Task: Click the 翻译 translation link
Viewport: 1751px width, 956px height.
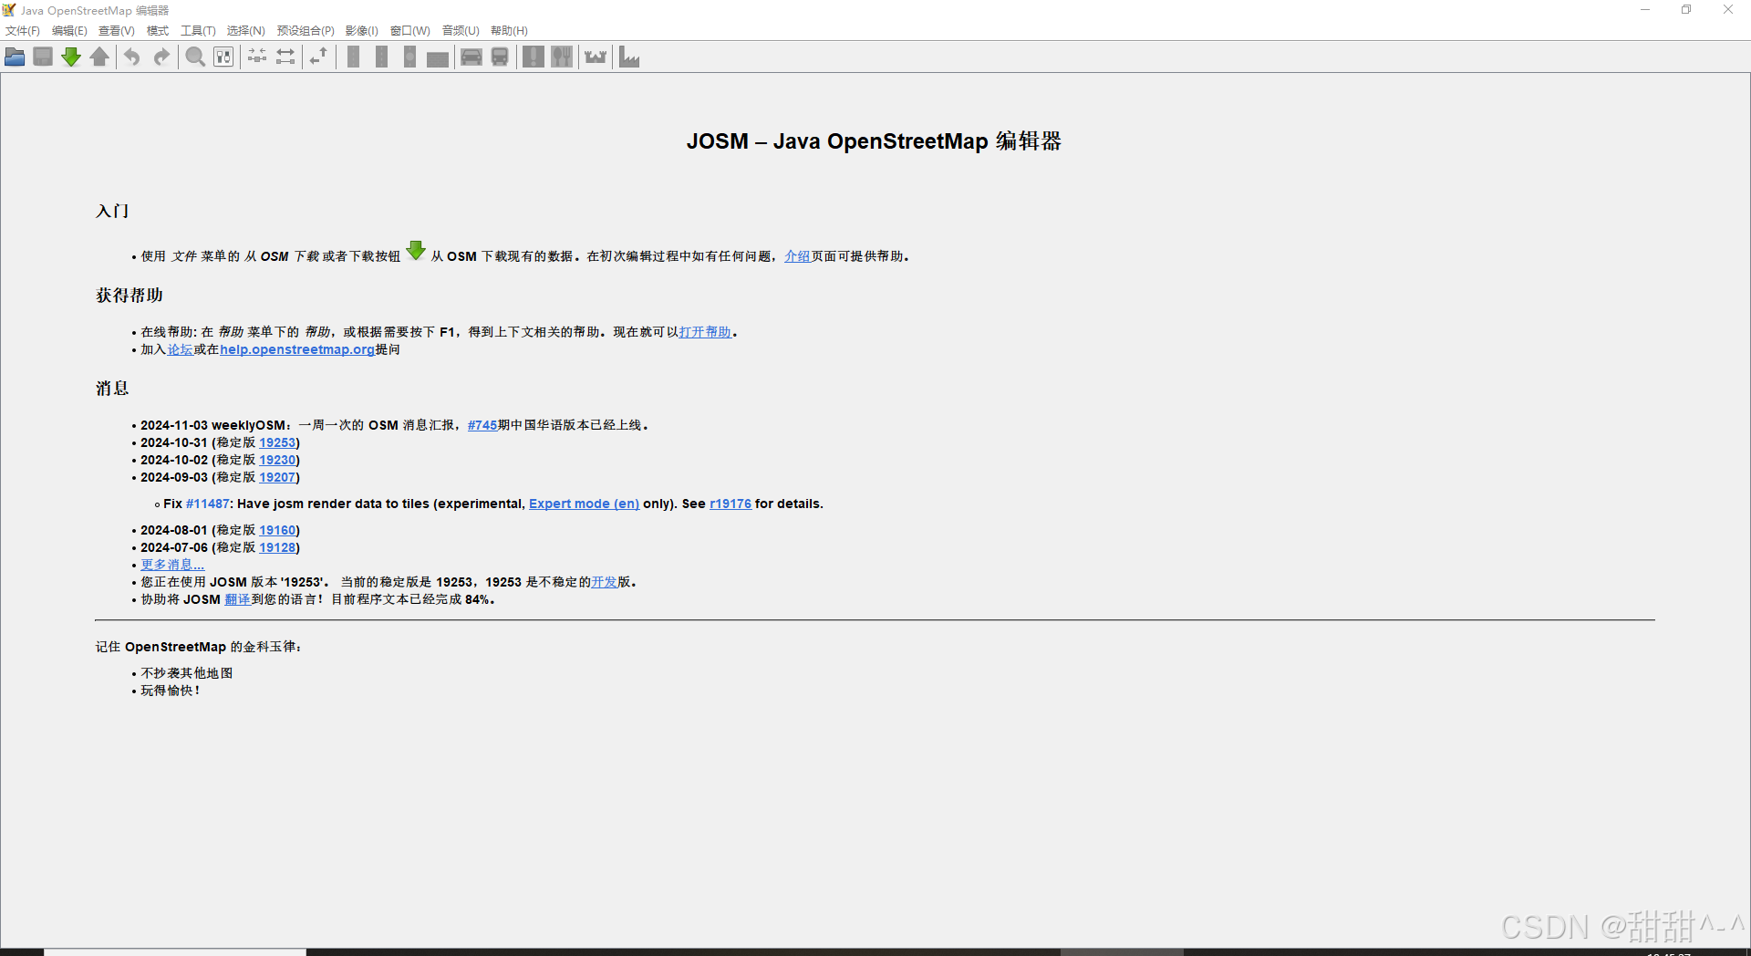Action: coord(237,599)
